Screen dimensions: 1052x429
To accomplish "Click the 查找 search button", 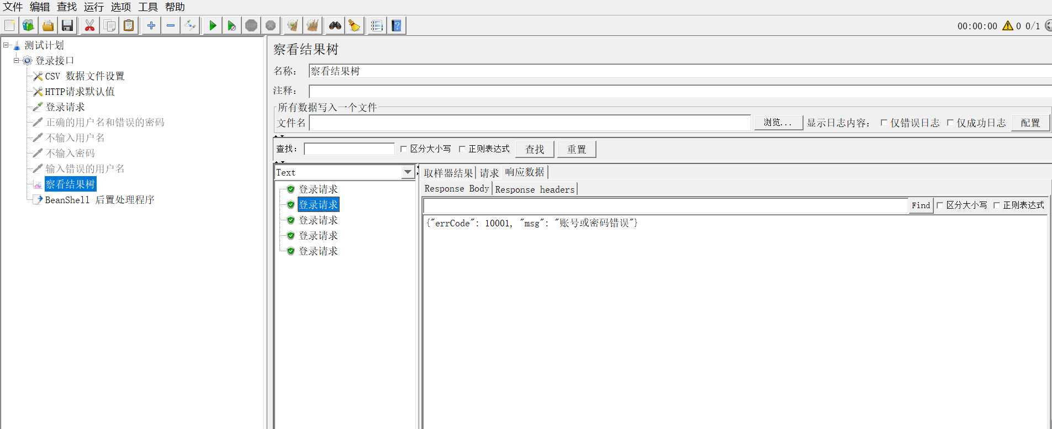I will [535, 149].
